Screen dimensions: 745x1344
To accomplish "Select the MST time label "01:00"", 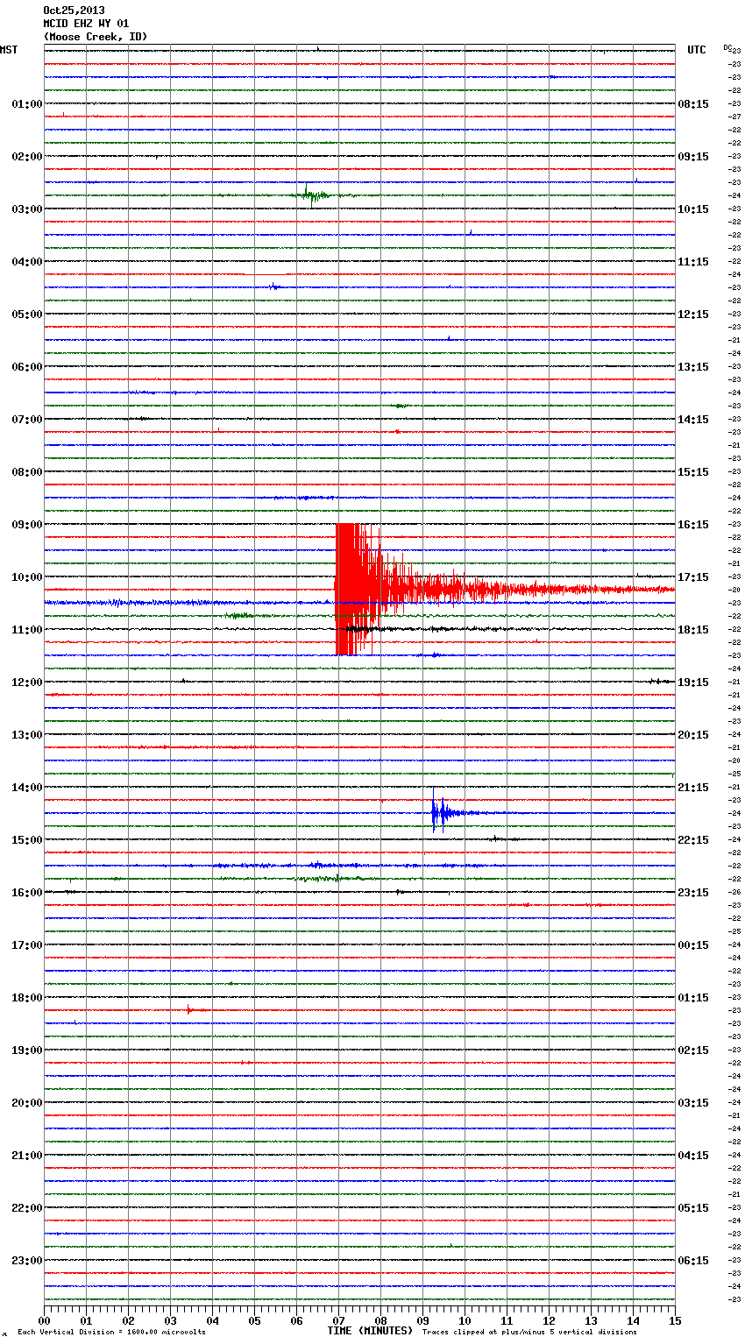I will pos(27,104).
